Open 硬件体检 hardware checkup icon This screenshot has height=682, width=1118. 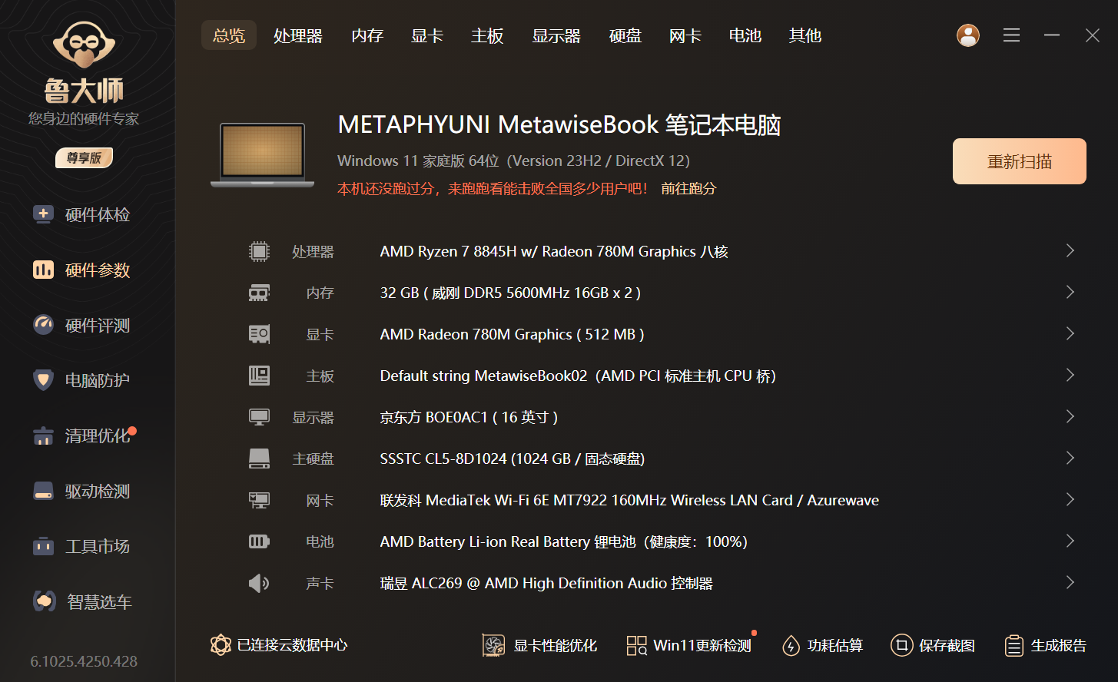click(x=43, y=214)
